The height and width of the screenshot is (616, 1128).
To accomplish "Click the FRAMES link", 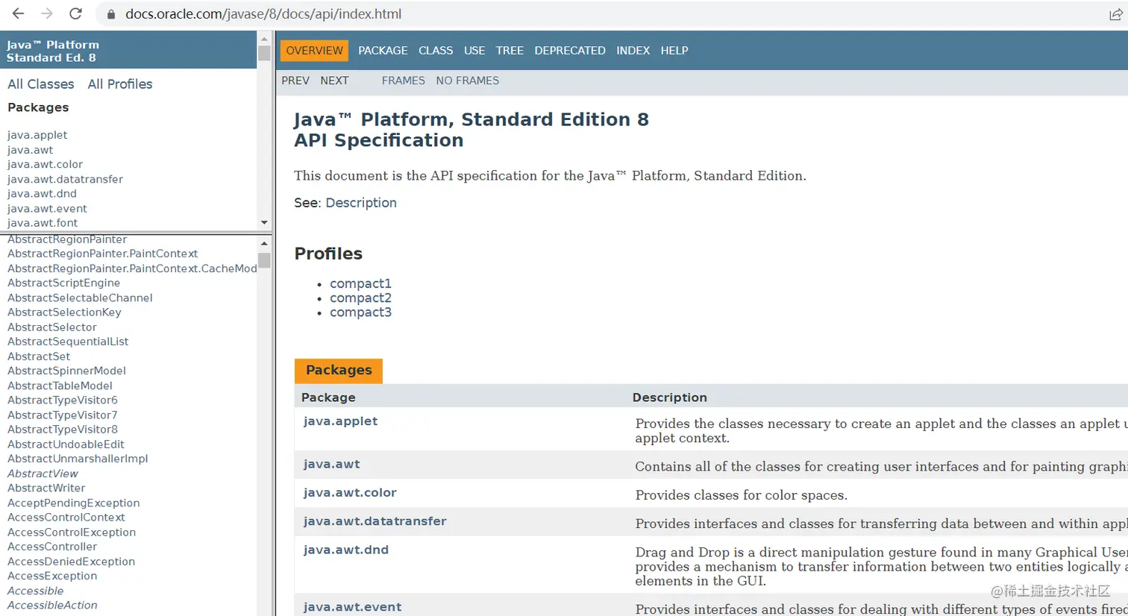I will coord(403,81).
